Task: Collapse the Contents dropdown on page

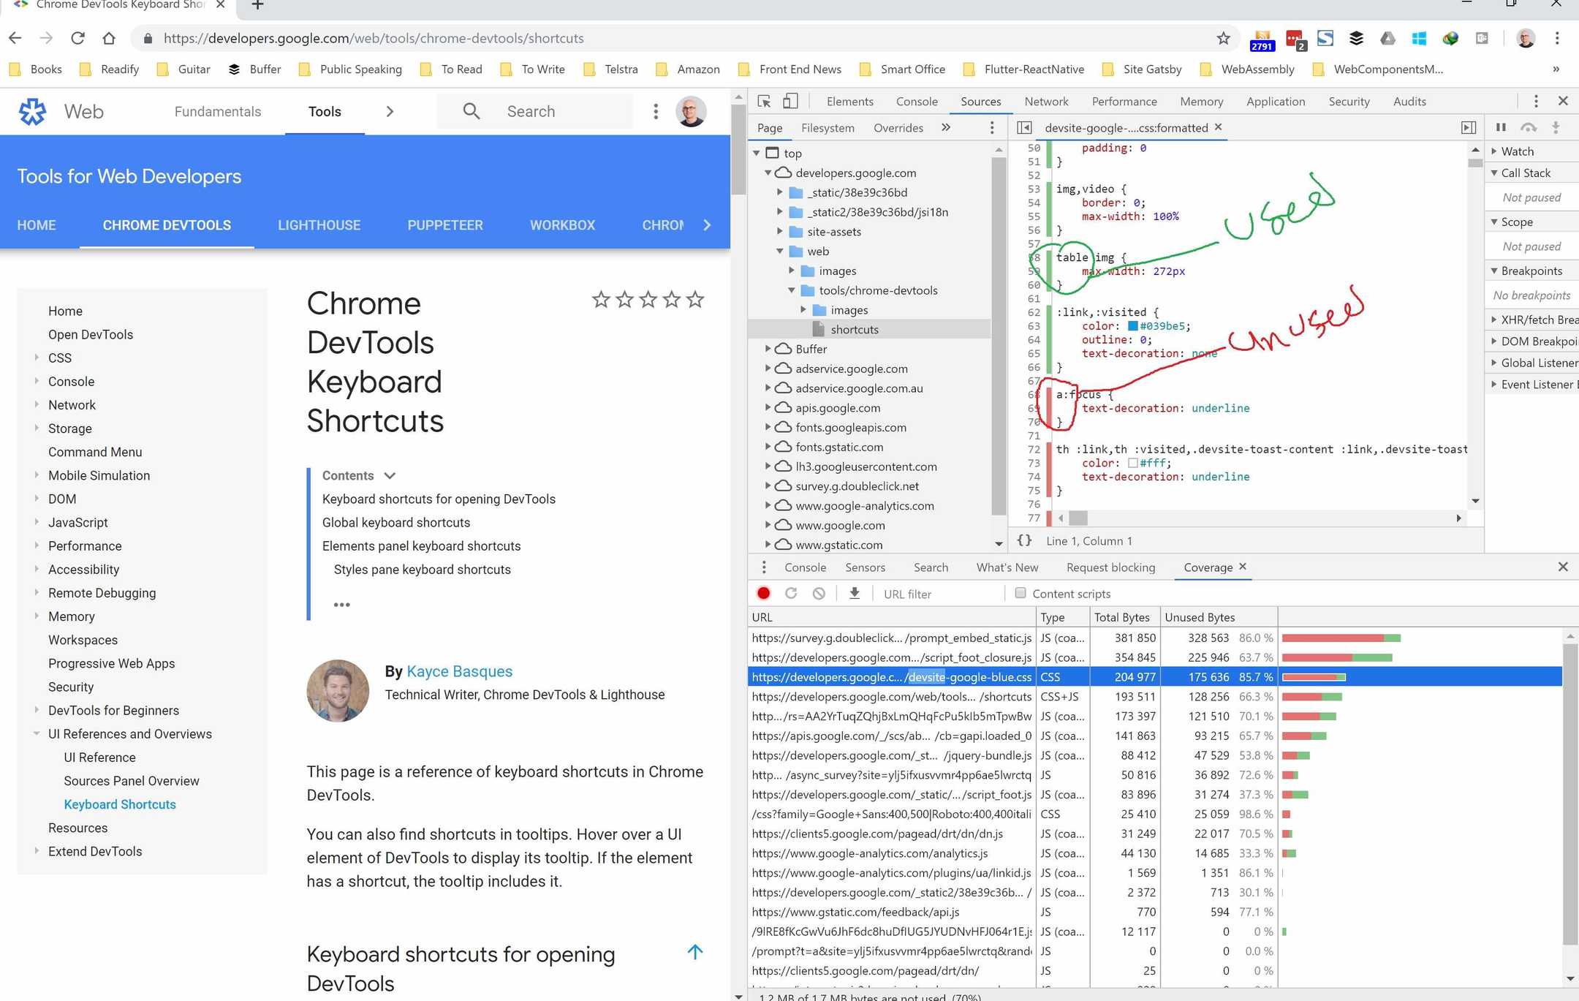Action: pos(390,475)
